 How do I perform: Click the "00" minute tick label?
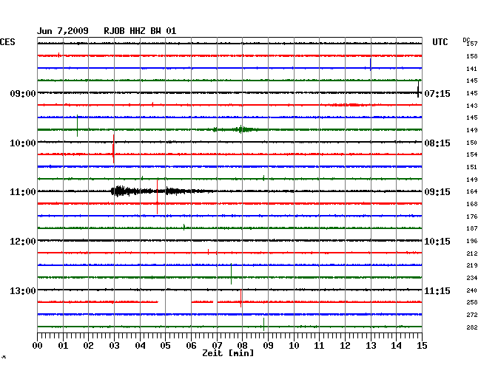pyautogui.click(x=38, y=346)
